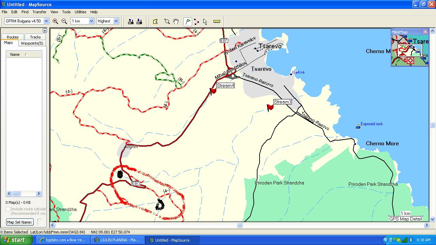The width and height of the screenshot is (436, 245).
Task: Open the map product dropdown OFRM Bulgaria
Action: pos(46,21)
